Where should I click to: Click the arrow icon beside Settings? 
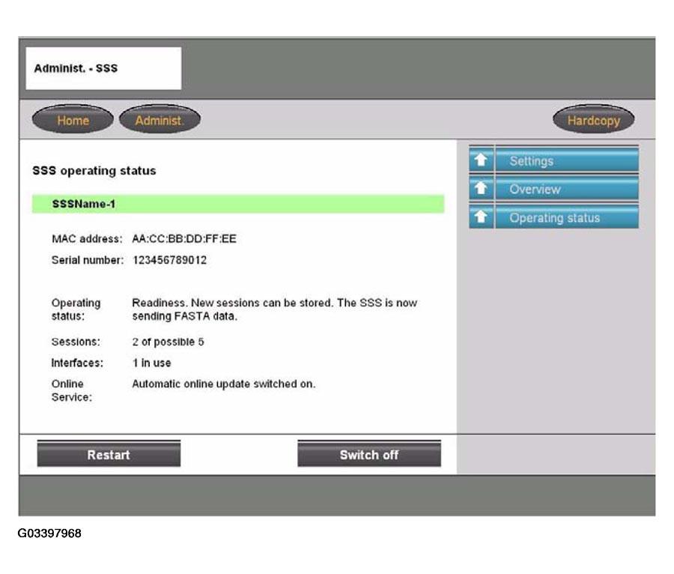click(482, 160)
